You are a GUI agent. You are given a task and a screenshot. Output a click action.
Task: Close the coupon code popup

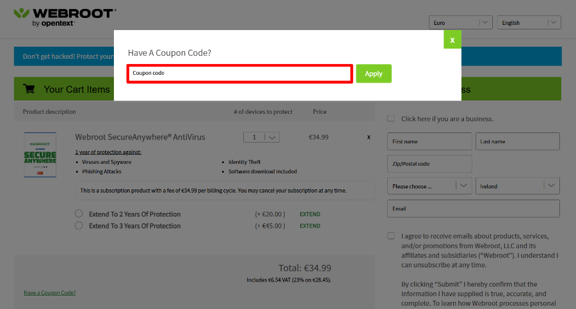[x=452, y=39]
